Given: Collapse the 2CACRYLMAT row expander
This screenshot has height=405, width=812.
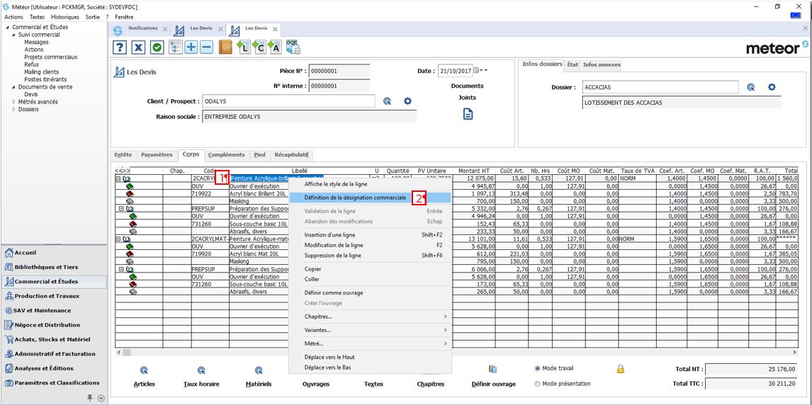Looking at the screenshot, I should 118,239.
